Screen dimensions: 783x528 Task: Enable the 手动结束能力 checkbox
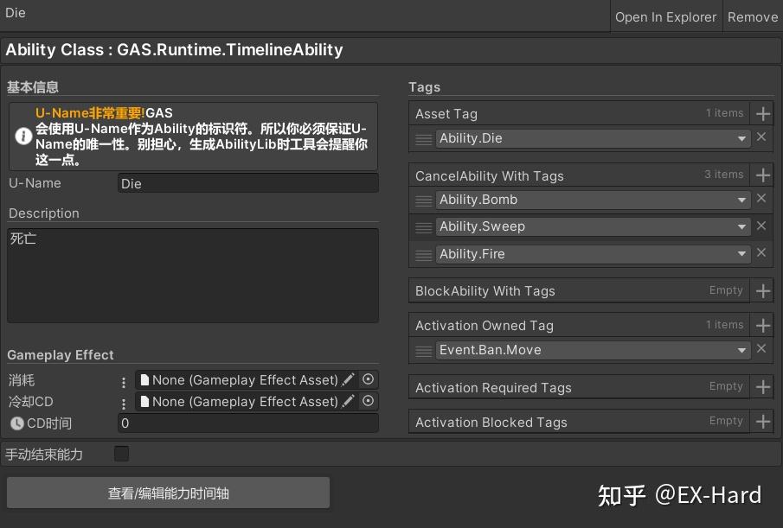(121, 453)
